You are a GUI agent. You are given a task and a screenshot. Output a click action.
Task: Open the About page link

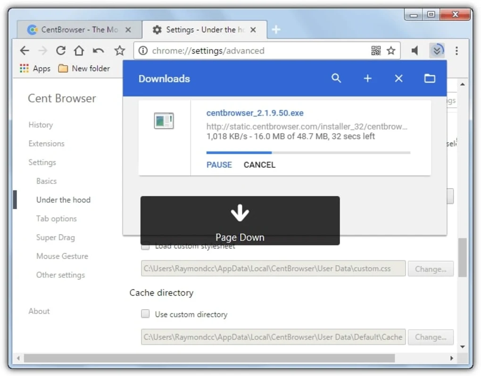point(39,311)
